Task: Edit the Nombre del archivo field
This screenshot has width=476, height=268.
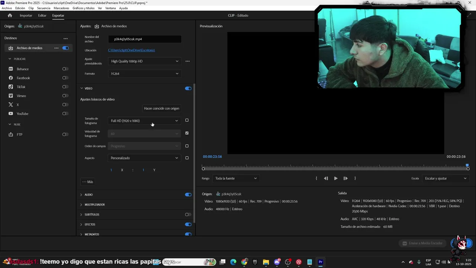Action: (145, 39)
